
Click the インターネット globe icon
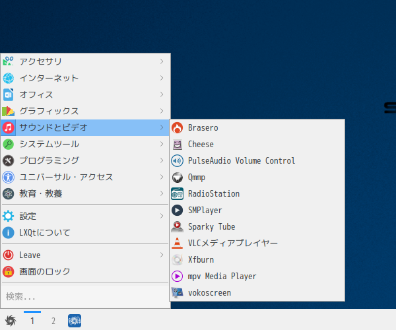point(9,78)
